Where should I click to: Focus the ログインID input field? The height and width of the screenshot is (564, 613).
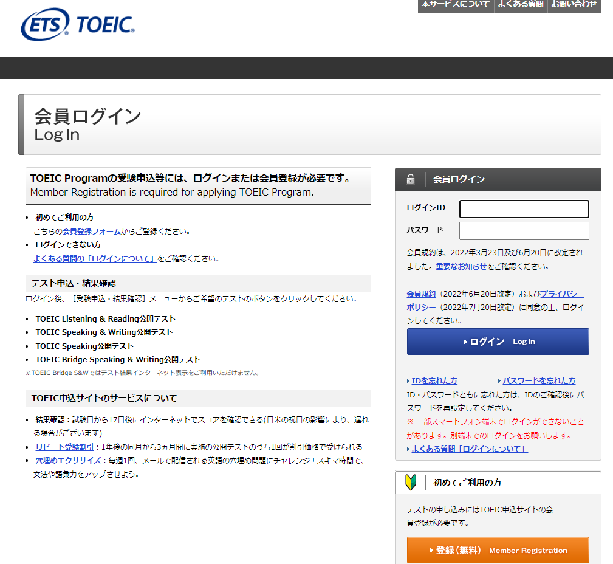pos(524,209)
